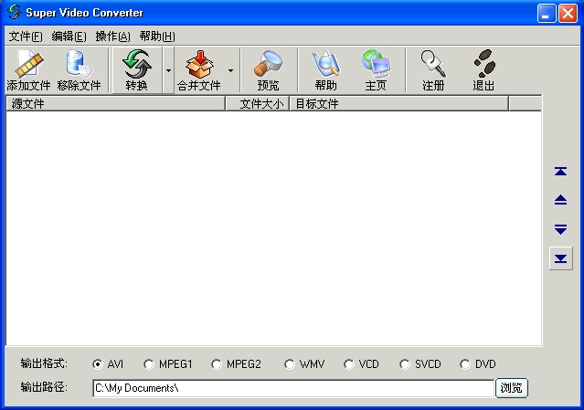The image size is (584, 410).
Task: Click the 源文件 column header
Action: pyautogui.click(x=115, y=103)
